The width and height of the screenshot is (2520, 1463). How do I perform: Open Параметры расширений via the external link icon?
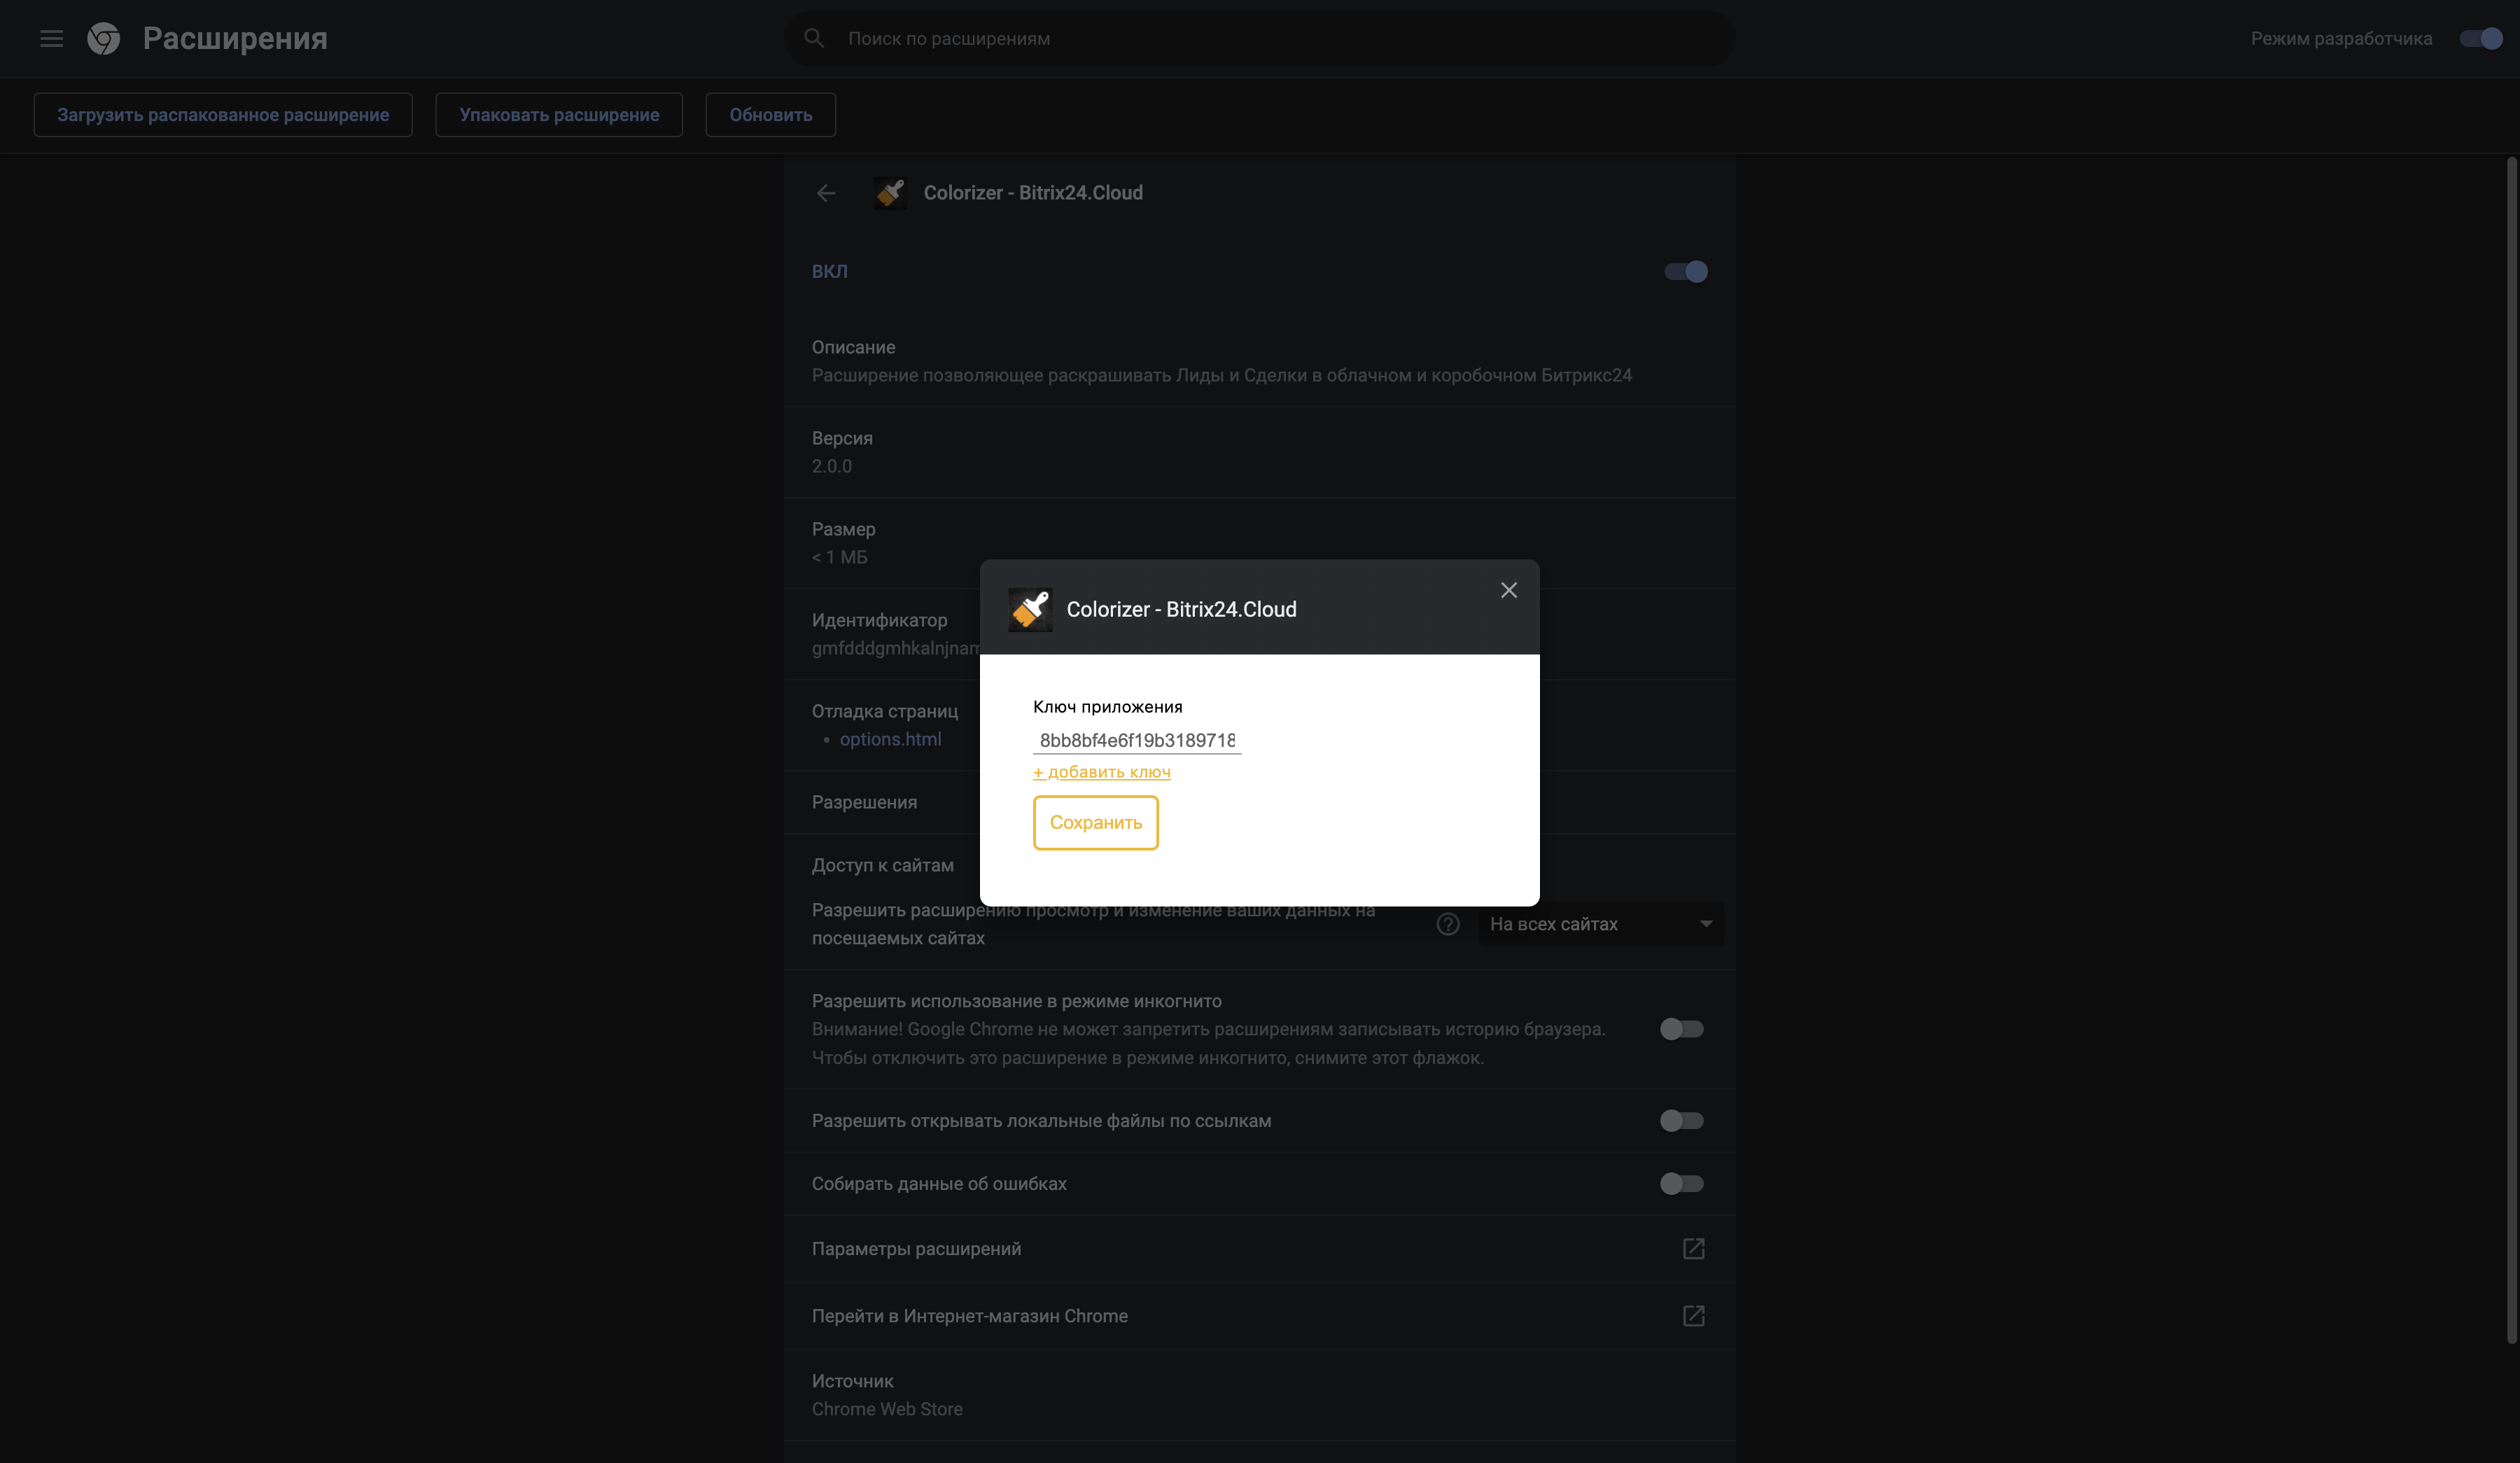coord(1693,1248)
